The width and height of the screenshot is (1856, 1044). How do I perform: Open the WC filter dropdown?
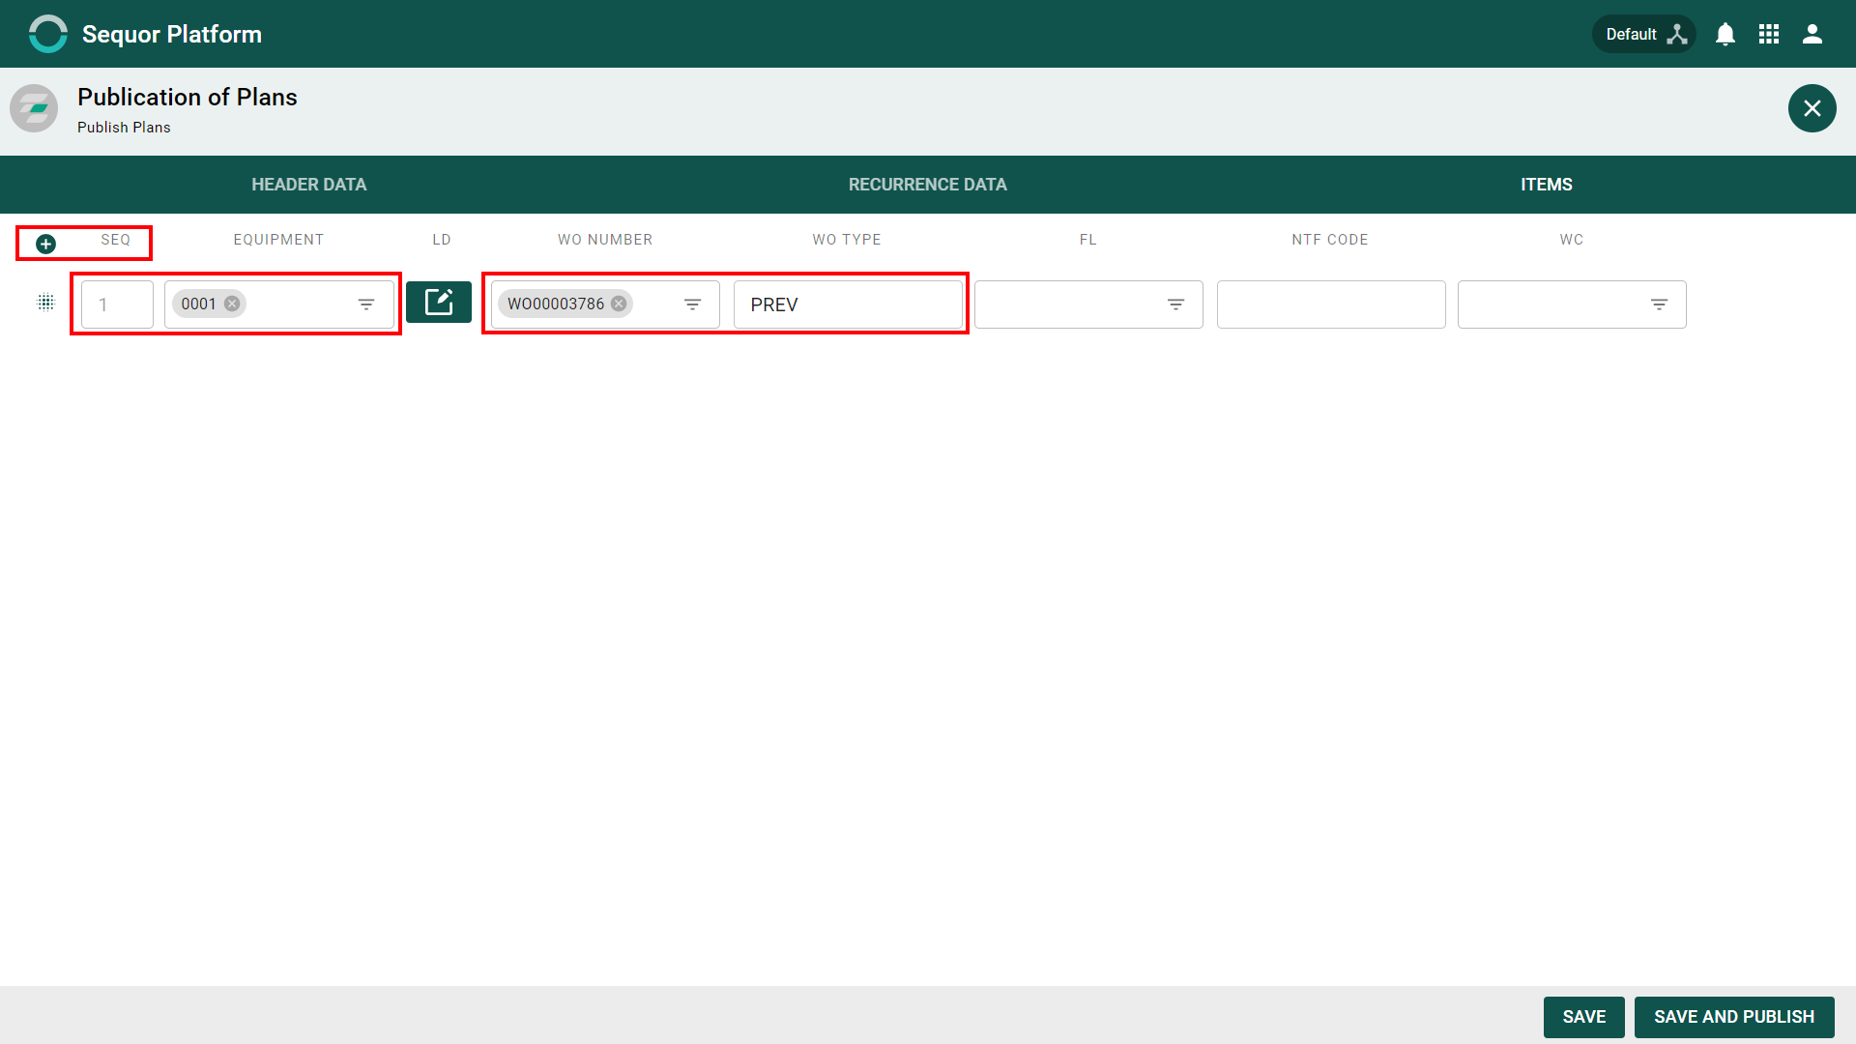pos(1660,304)
